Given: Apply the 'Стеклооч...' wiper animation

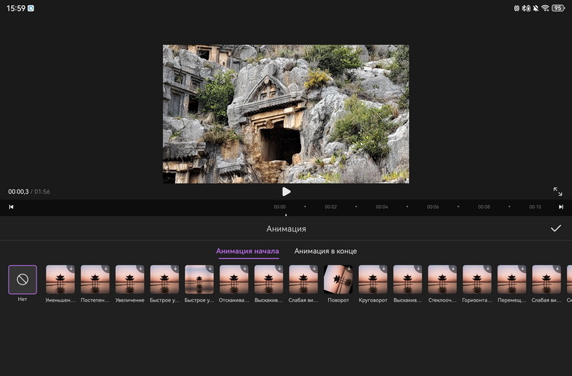Looking at the screenshot, I should click(442, 279).
